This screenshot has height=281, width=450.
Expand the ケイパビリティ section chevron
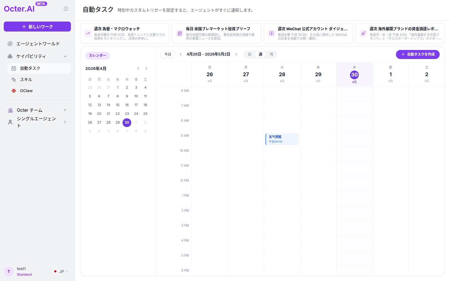(x=65, y=56)
